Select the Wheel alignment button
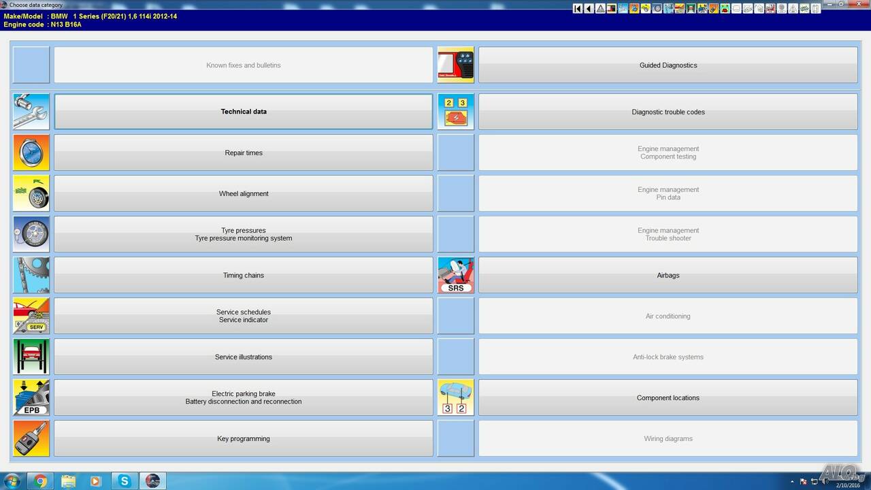This screenshot has height=490, width=871. point(244,193)
